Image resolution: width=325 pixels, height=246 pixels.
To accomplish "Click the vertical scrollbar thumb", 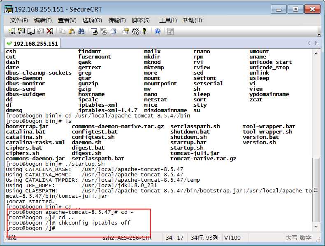I will tap(316, 190).
